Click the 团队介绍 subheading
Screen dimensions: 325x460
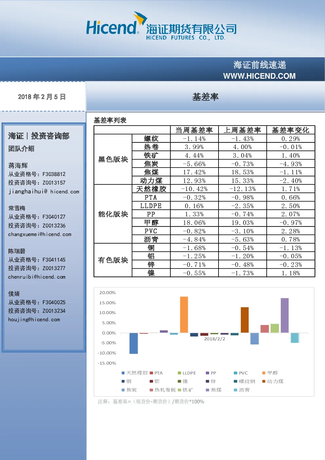(x=21, y=149)
